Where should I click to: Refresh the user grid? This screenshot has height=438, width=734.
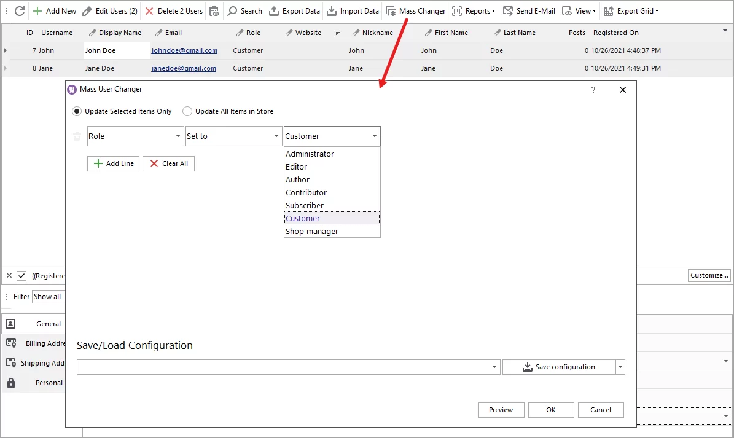coord(18,10)
